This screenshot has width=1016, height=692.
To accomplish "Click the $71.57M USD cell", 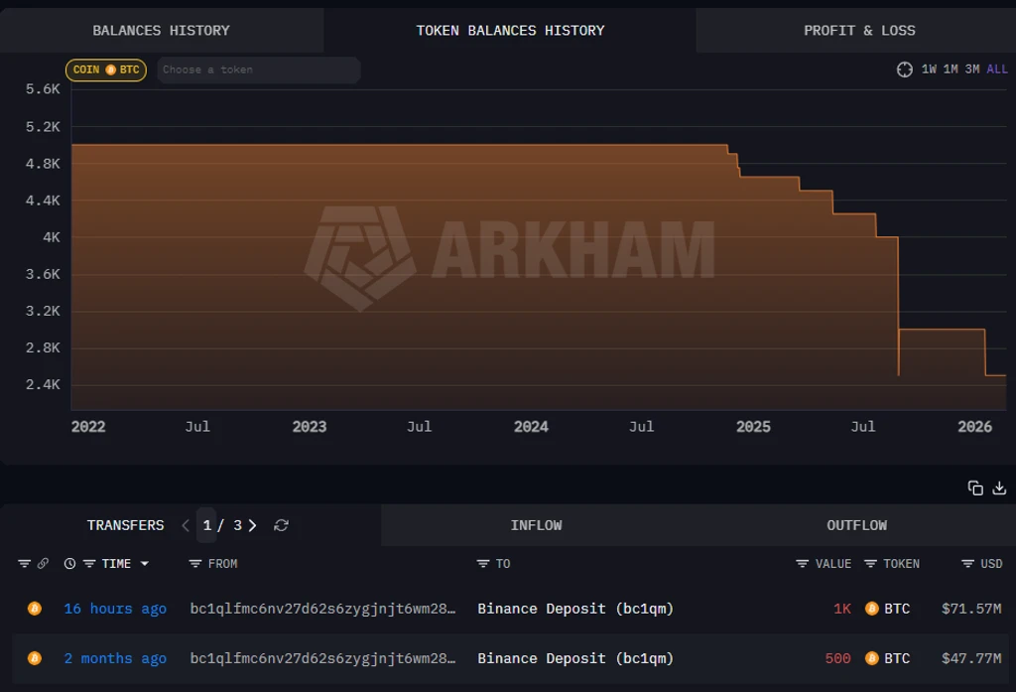I will (x=971, y=609).
